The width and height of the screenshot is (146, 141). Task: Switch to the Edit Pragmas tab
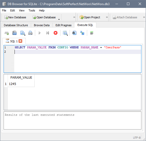click(x=63, y=25)
